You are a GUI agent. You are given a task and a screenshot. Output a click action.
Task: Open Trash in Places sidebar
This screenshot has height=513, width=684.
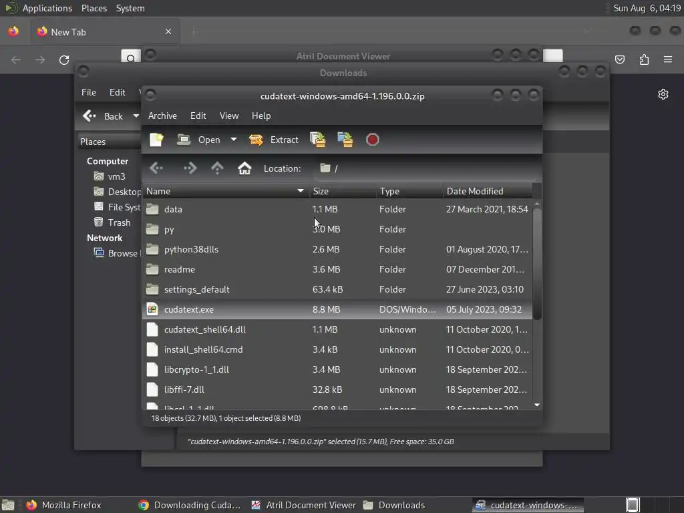[x=112, y=222]
